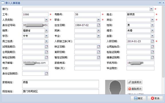The image size is (165, 103).
Task: Click the 入职前工龄(年) input field
Action: [87, 41]
